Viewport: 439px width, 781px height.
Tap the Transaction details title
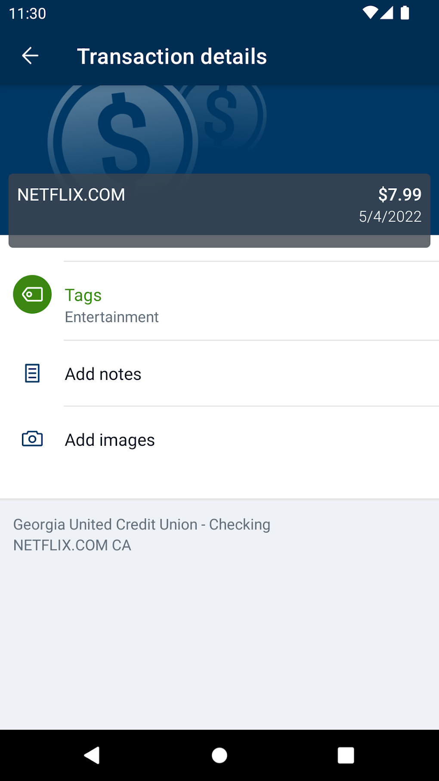172,56
